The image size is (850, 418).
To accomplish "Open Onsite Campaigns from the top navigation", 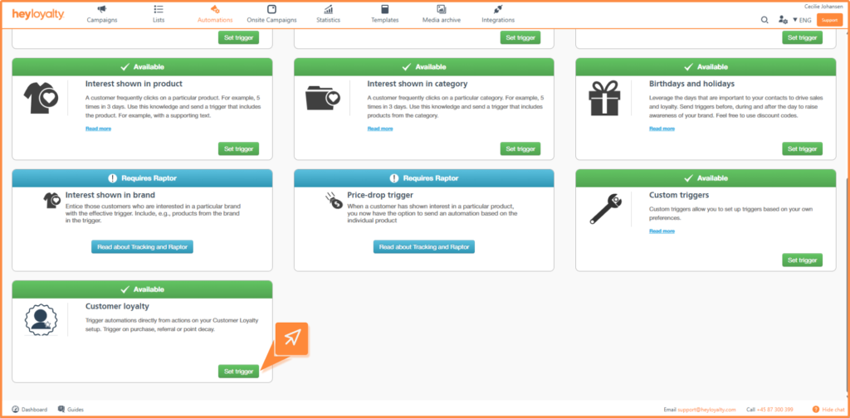I will [271, 14].
